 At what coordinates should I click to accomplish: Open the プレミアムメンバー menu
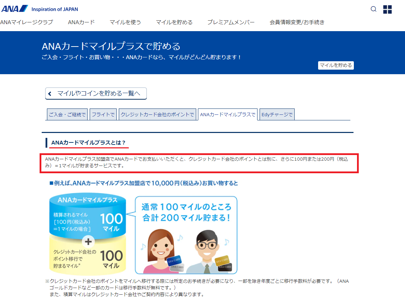point(231,22)
